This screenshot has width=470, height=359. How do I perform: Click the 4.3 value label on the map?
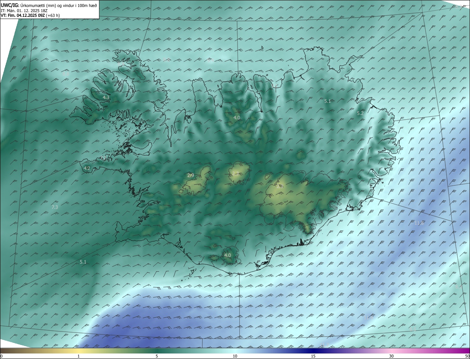[x=106, y=98]
